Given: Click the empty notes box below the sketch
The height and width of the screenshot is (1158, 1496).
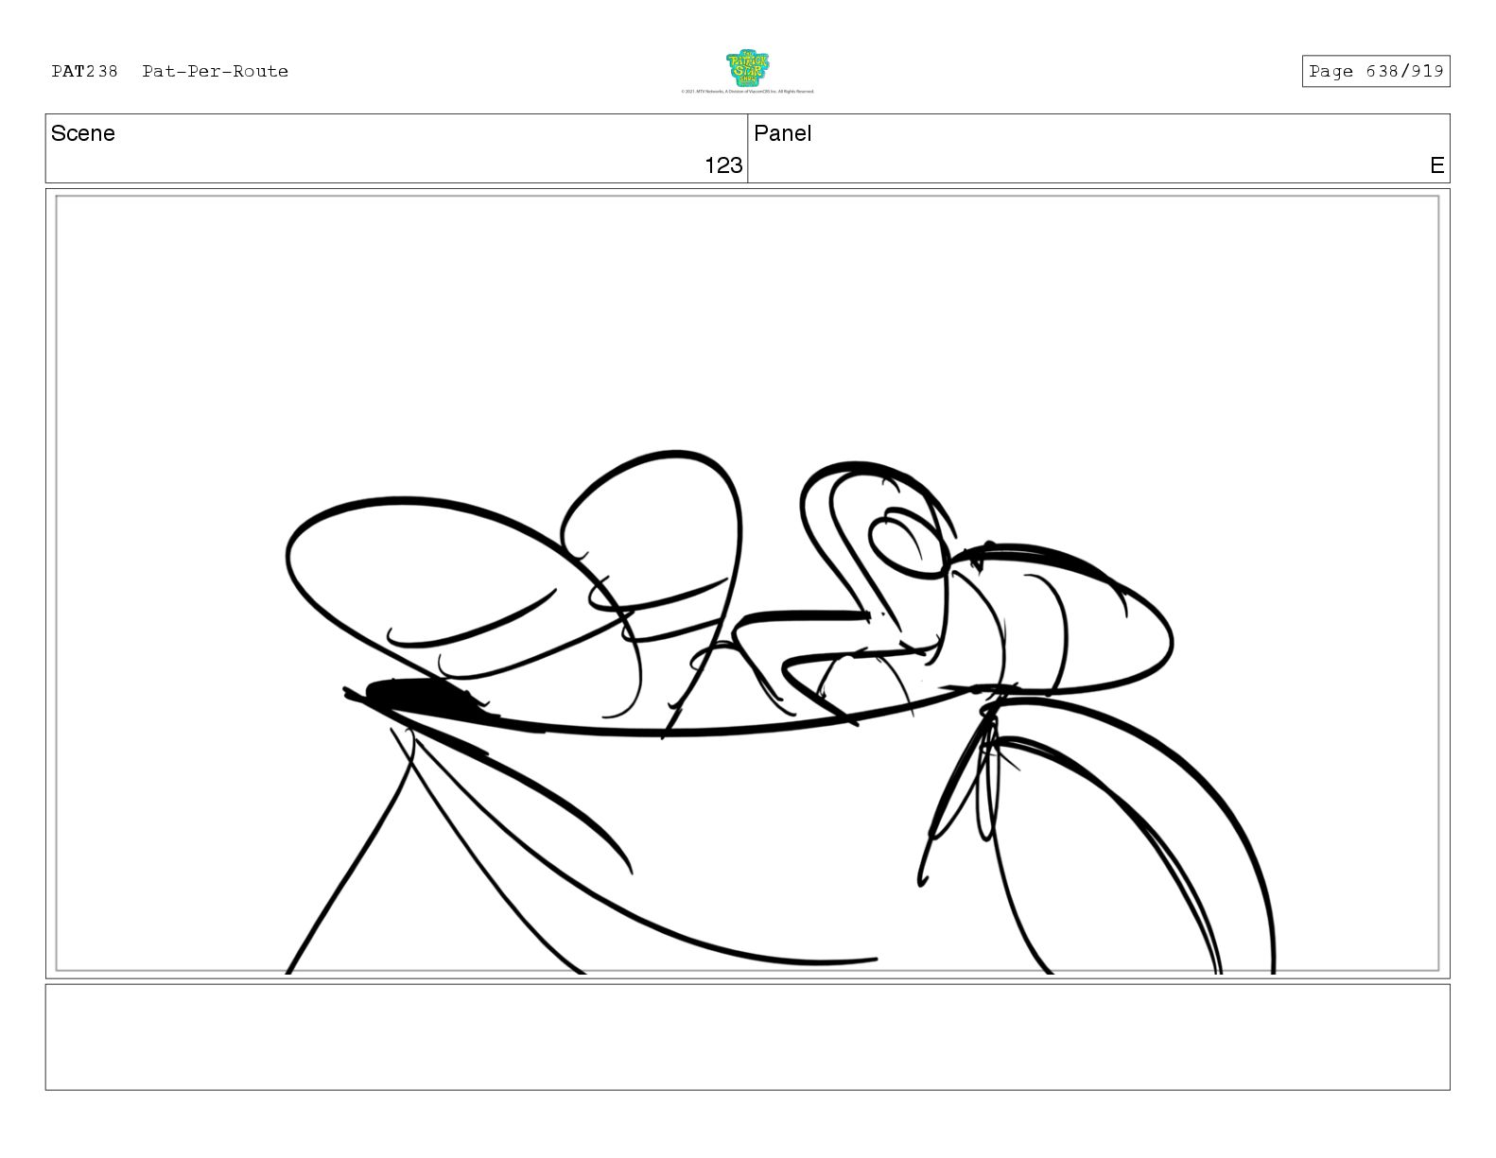Looking at the screenshot, I should [x=747, y=1037].
